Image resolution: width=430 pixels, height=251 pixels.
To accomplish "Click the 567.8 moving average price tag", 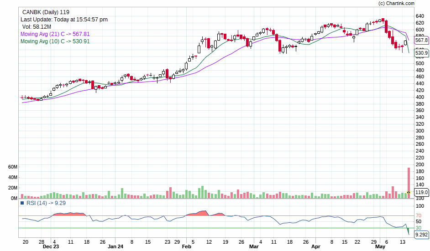I will pyautogui.click(x=421, y=40).
